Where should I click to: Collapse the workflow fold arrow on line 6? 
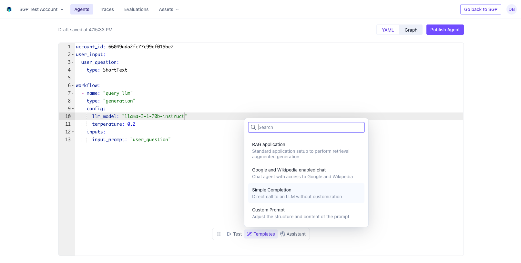click(73, 86)
